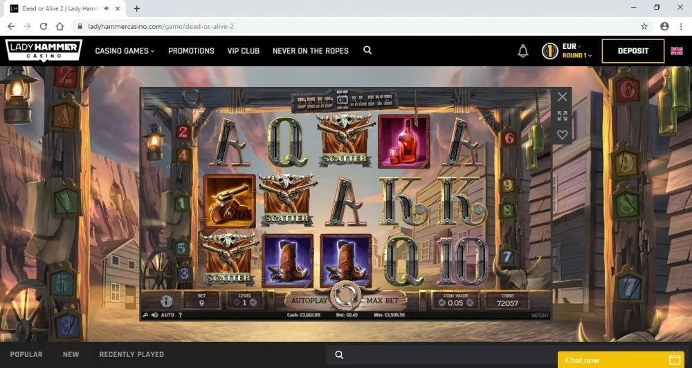Open the VIP Club page
Image resolution: width=692 pixels, height=368 pixels.
click(x=244, y=51)
